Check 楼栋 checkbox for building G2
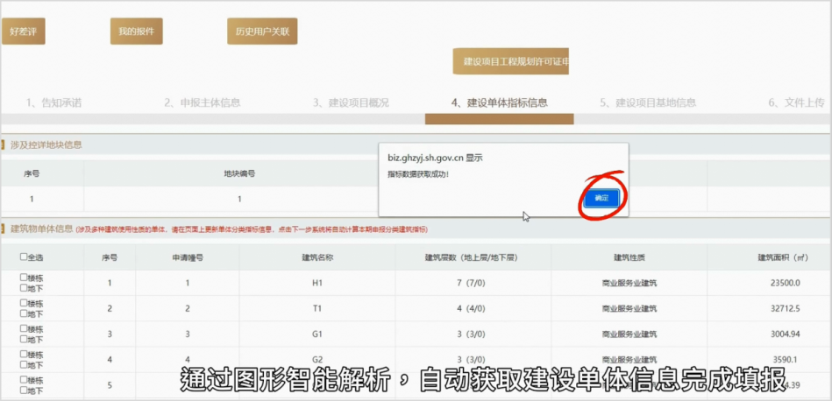The width and height of the screenshot is (832, 401). [x=24, y=355]
